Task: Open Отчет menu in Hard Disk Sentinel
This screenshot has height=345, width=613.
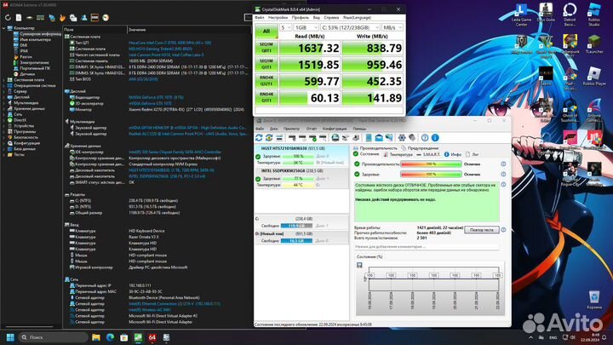Action: (x=312, y=129)
